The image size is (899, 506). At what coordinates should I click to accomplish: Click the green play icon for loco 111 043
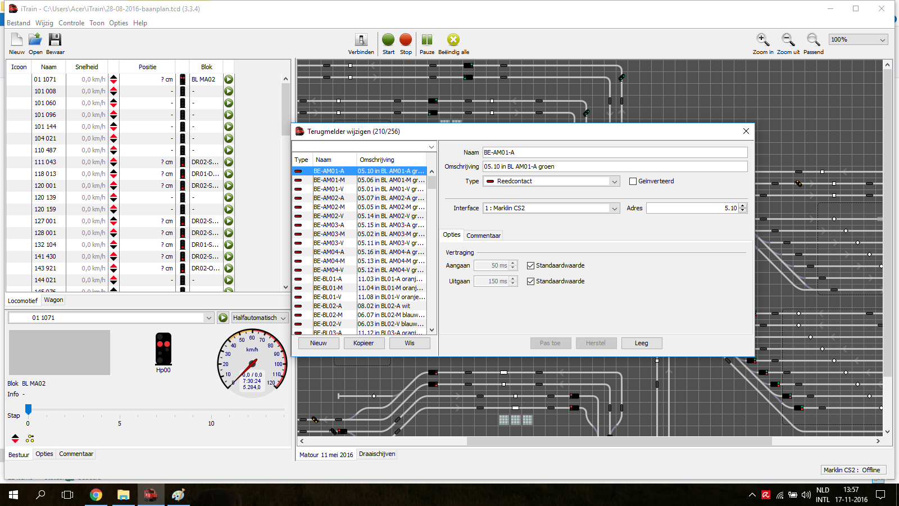point(229,162)
